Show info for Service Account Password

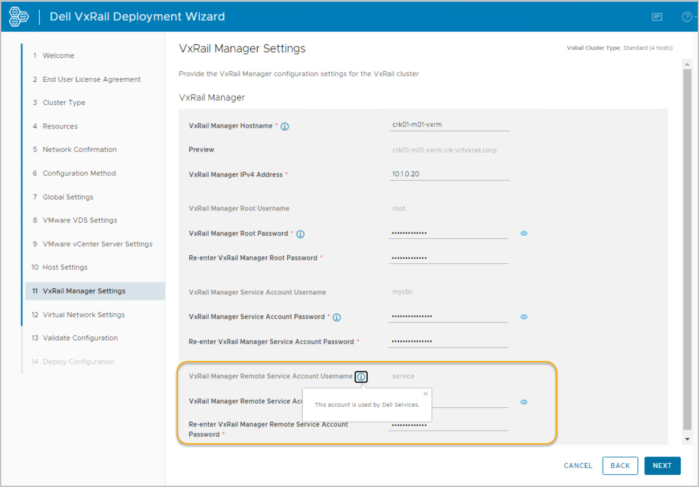click(337, 318)
